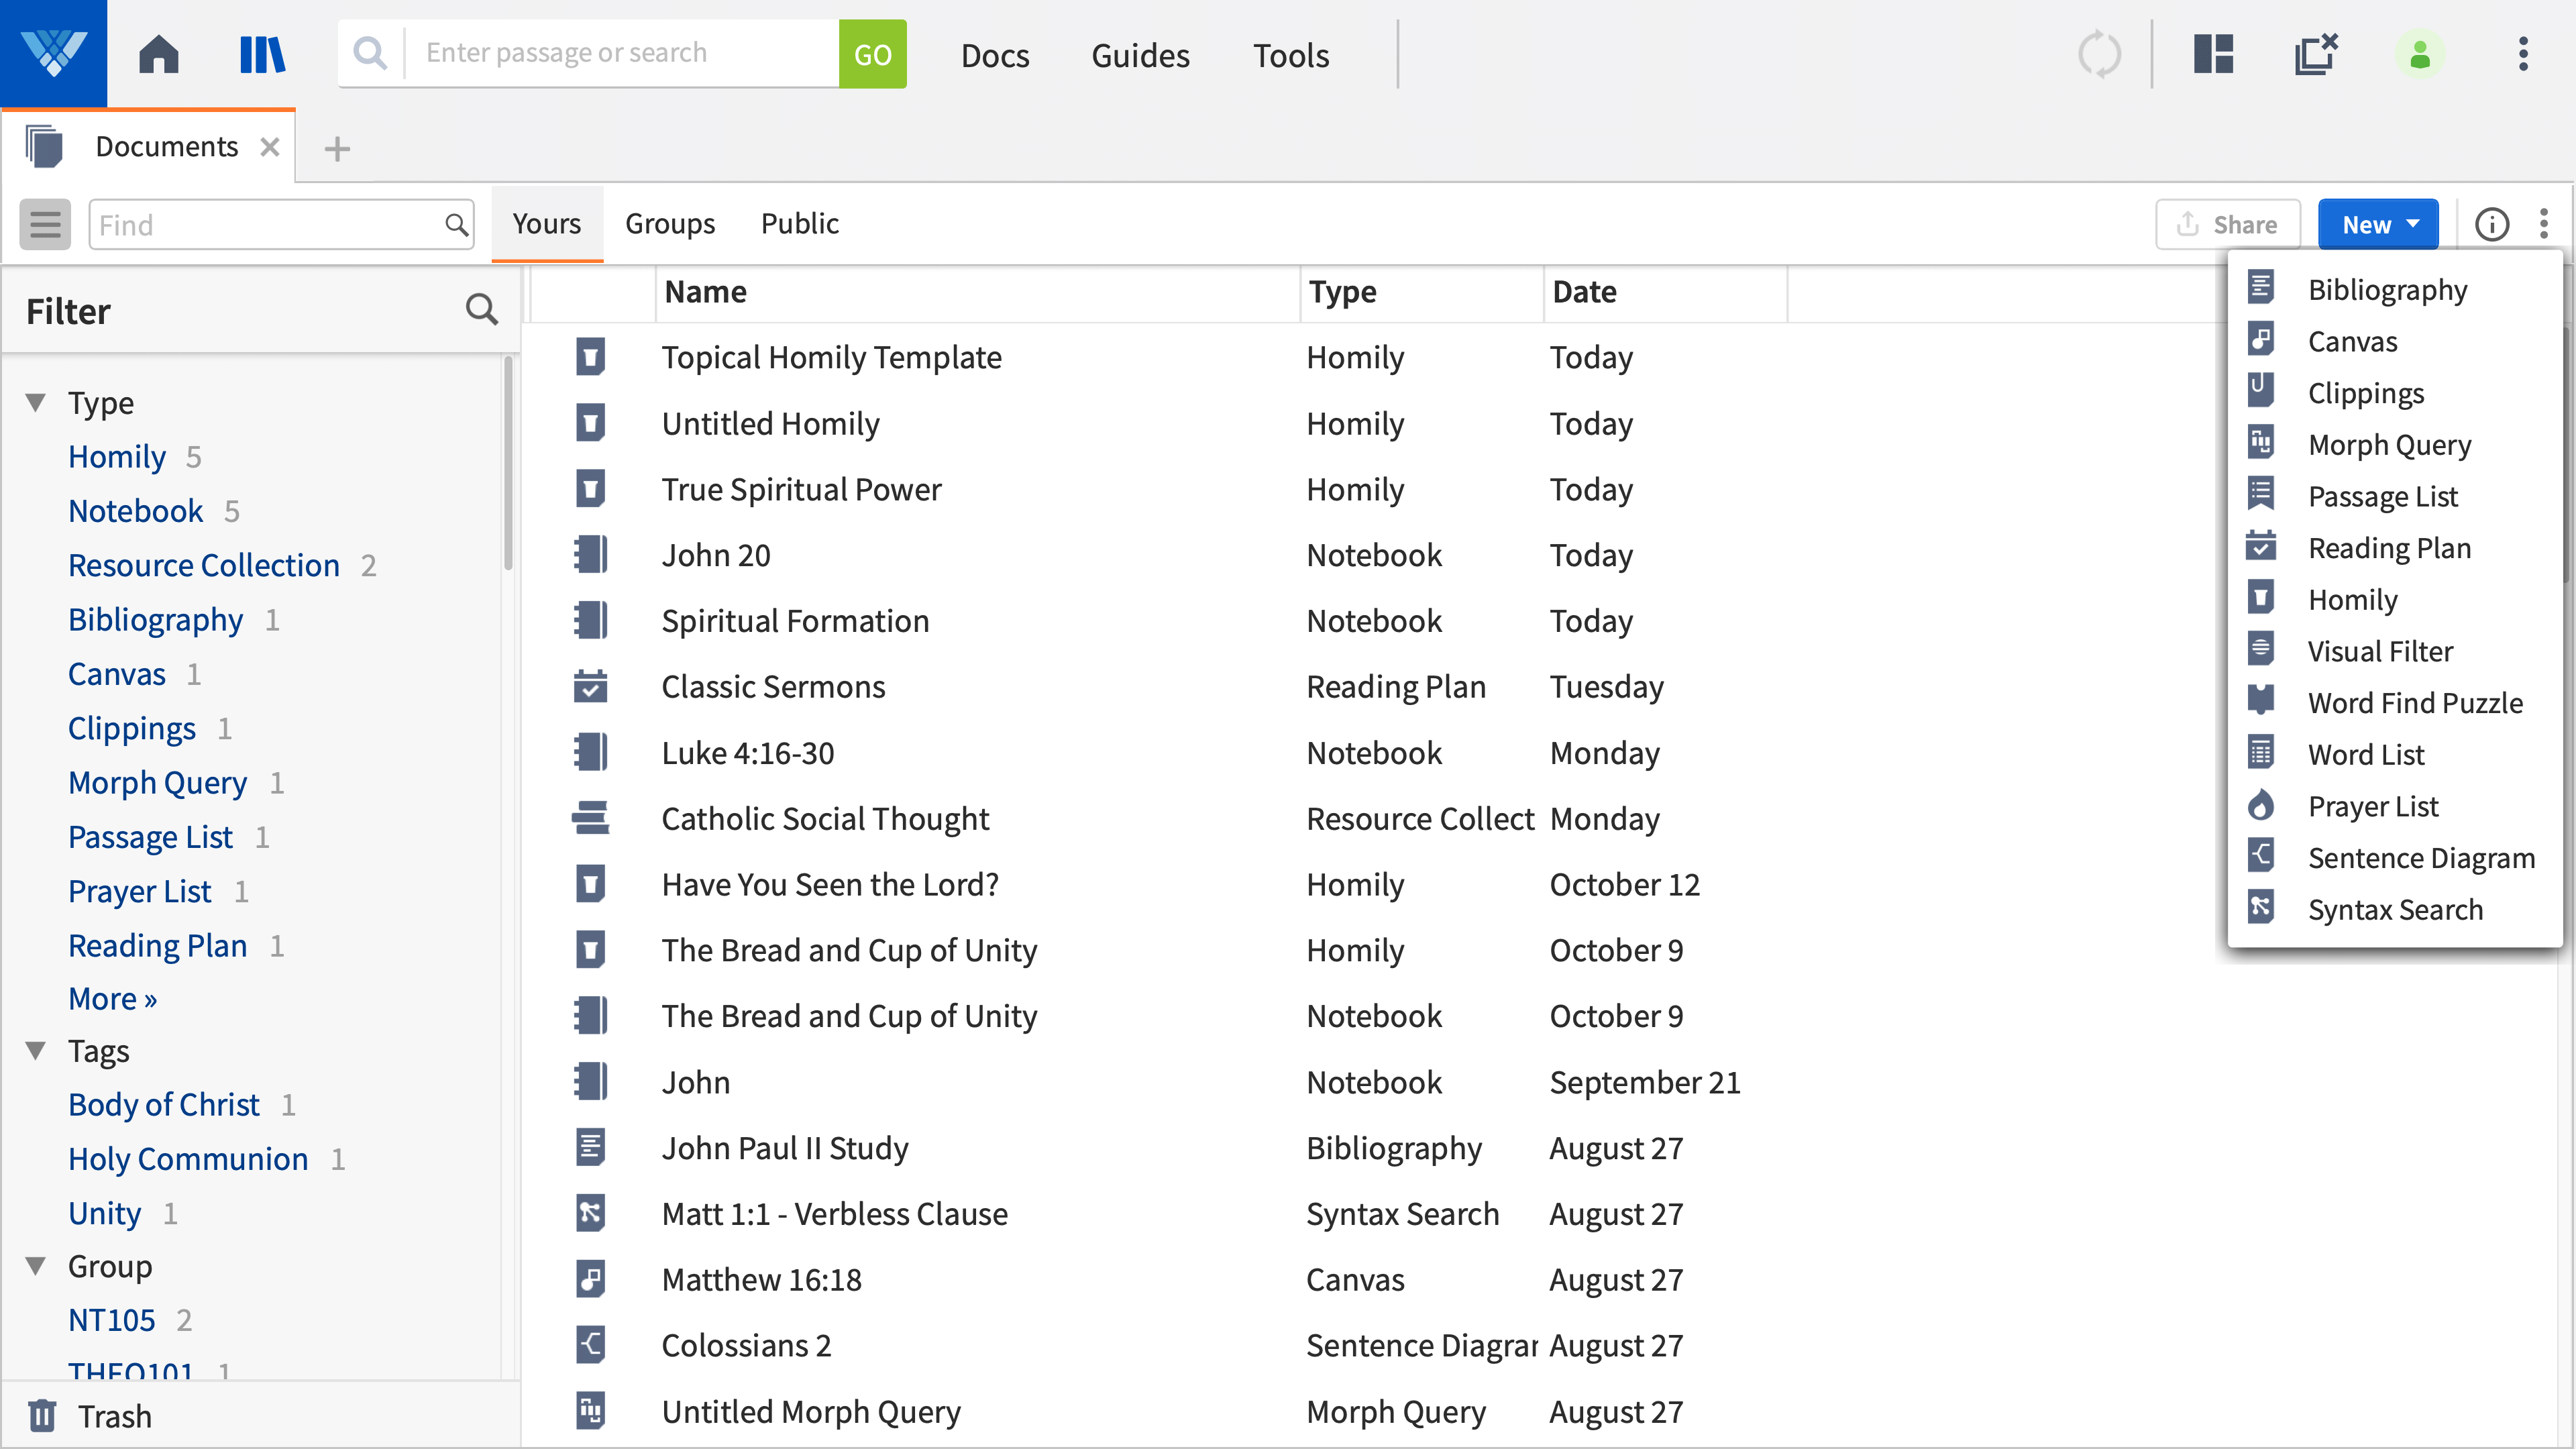Open the New document dropdown
This screenshot has height=1449, width=2576.
click(x=2378, y=223)
